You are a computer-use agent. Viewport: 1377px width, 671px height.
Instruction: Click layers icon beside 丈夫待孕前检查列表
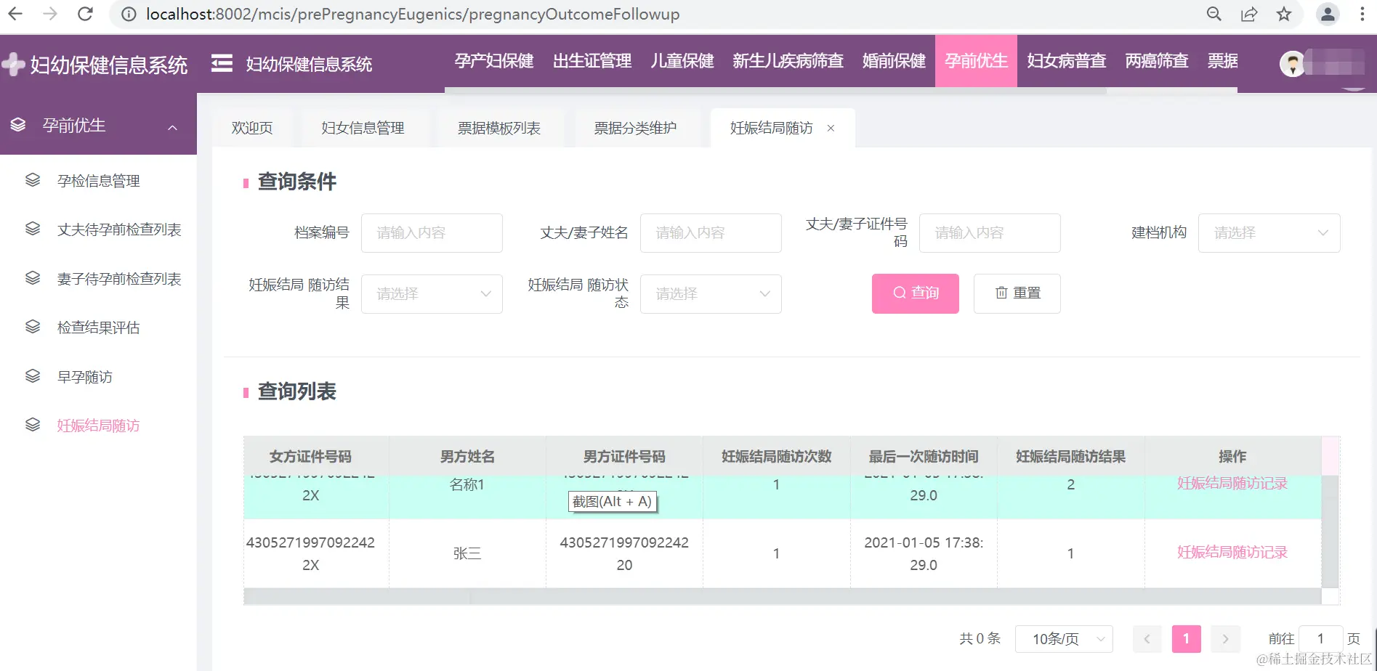tap(33, 229)
